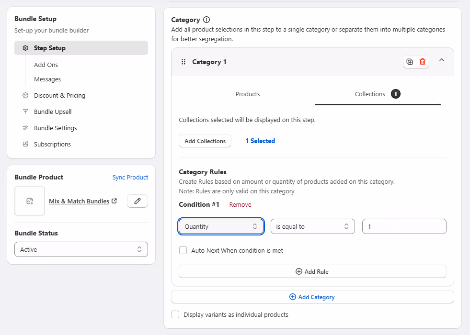This screenshot has height=335, width=470.
Task: Open the Quantity condition dropdown
Action: pyautogui.click(x=221, y=226)
